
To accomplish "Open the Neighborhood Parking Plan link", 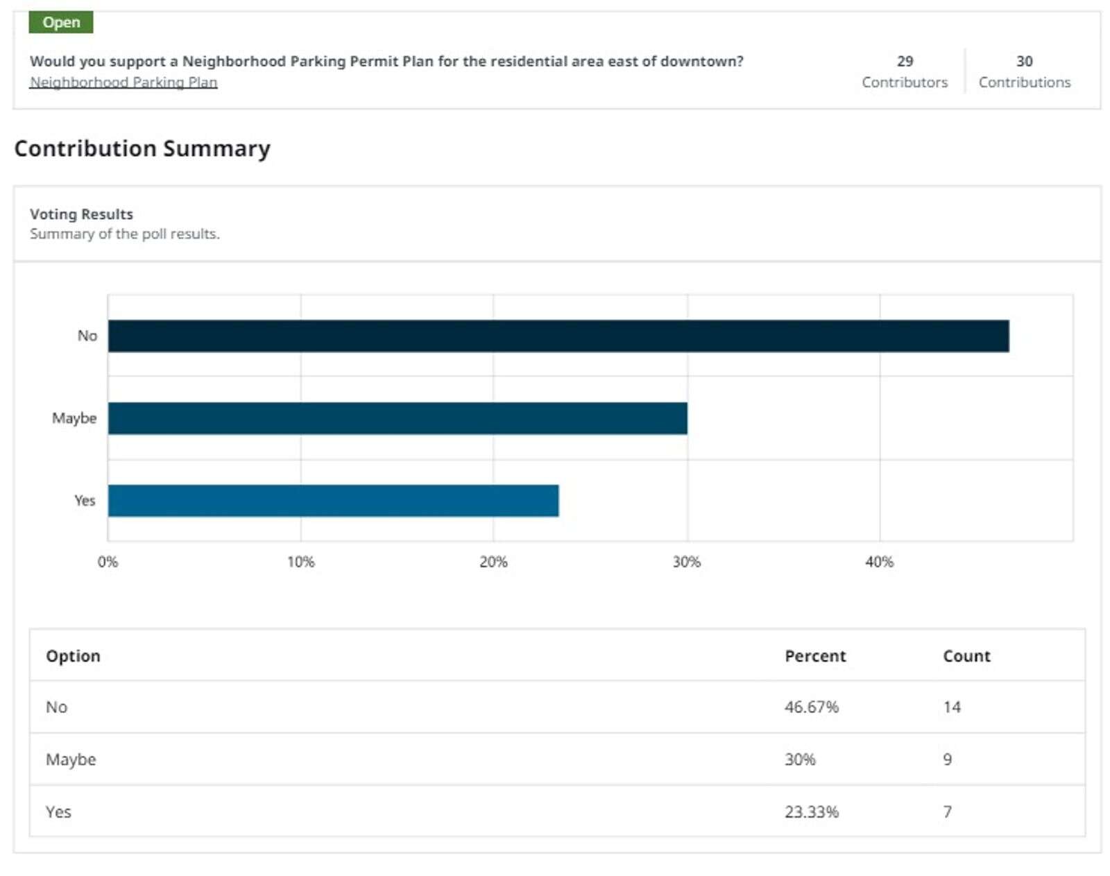I will (x=123, y=82).
